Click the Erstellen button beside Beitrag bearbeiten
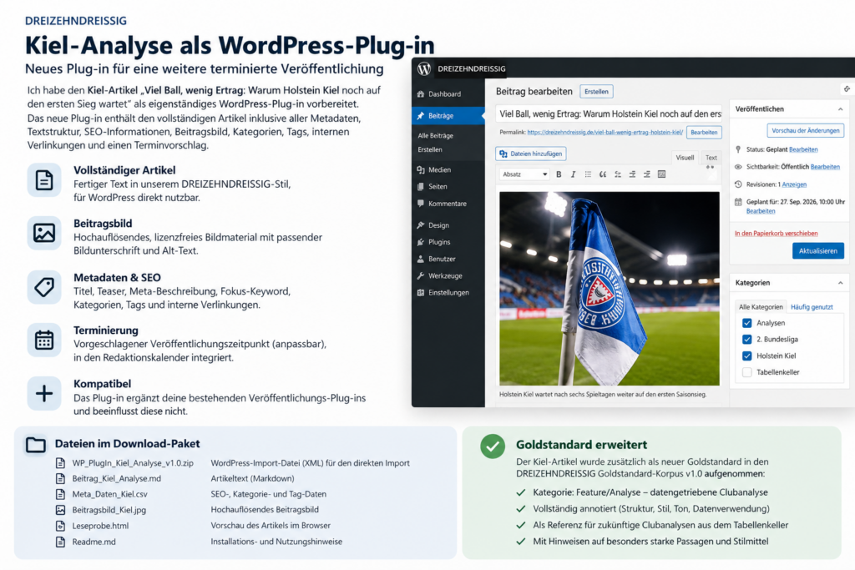 [596, 92]
